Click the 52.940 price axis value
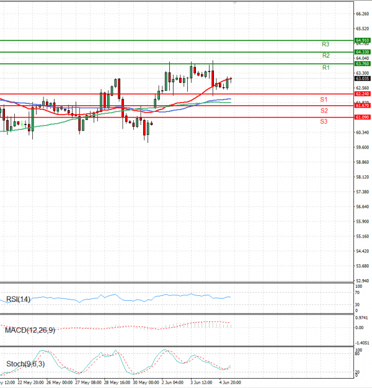This screenshot has width=372, height=388. 362,281
